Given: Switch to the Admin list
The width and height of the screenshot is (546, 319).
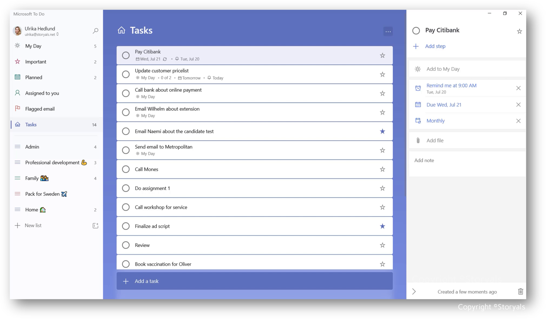Looking at the screenshot, I should 32,146.
